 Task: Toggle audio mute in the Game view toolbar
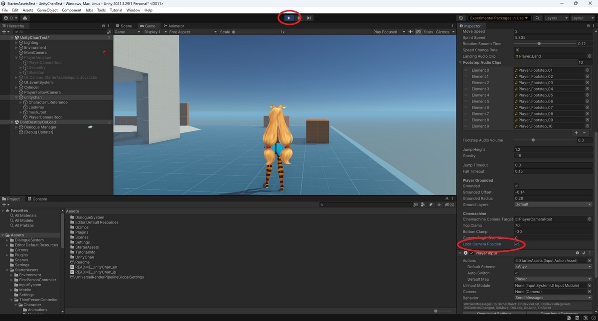411,31
